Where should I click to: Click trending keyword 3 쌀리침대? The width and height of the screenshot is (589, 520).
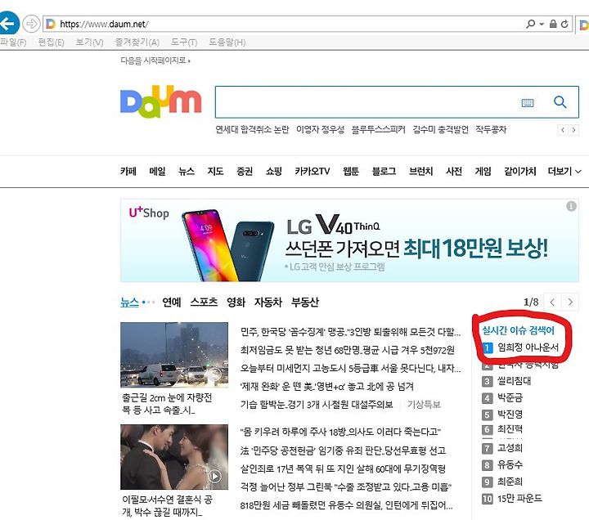(515, 381)
